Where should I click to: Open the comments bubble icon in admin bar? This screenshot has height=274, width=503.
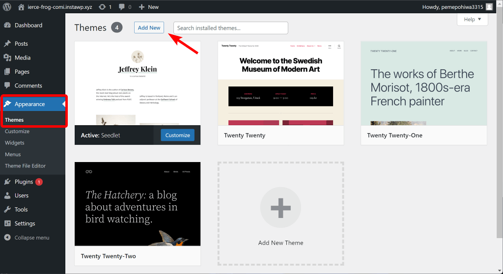tap(122, 7)
